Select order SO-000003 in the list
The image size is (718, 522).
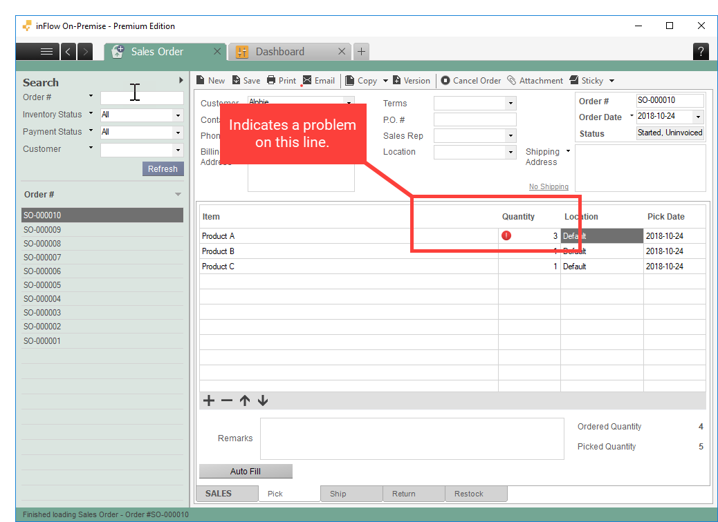coord(102,313)
